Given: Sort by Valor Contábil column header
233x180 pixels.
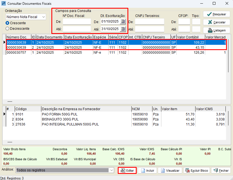Looking at the screenshot, I should click(190, 37).
